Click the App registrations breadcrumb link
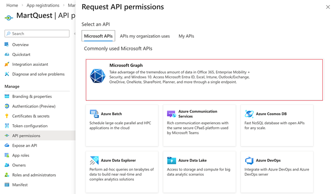Image resolution: width=332 pixels, height=194 pixels. (x=43, y=5)
